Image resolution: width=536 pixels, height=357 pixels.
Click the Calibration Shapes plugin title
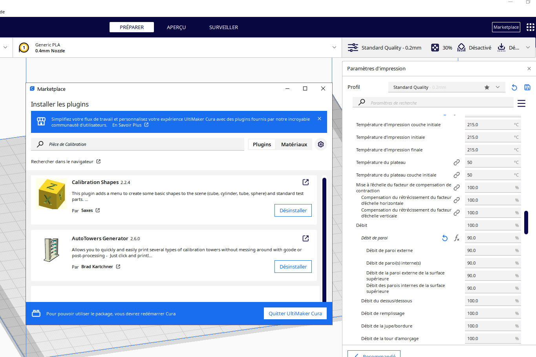[x=95, y=182]
